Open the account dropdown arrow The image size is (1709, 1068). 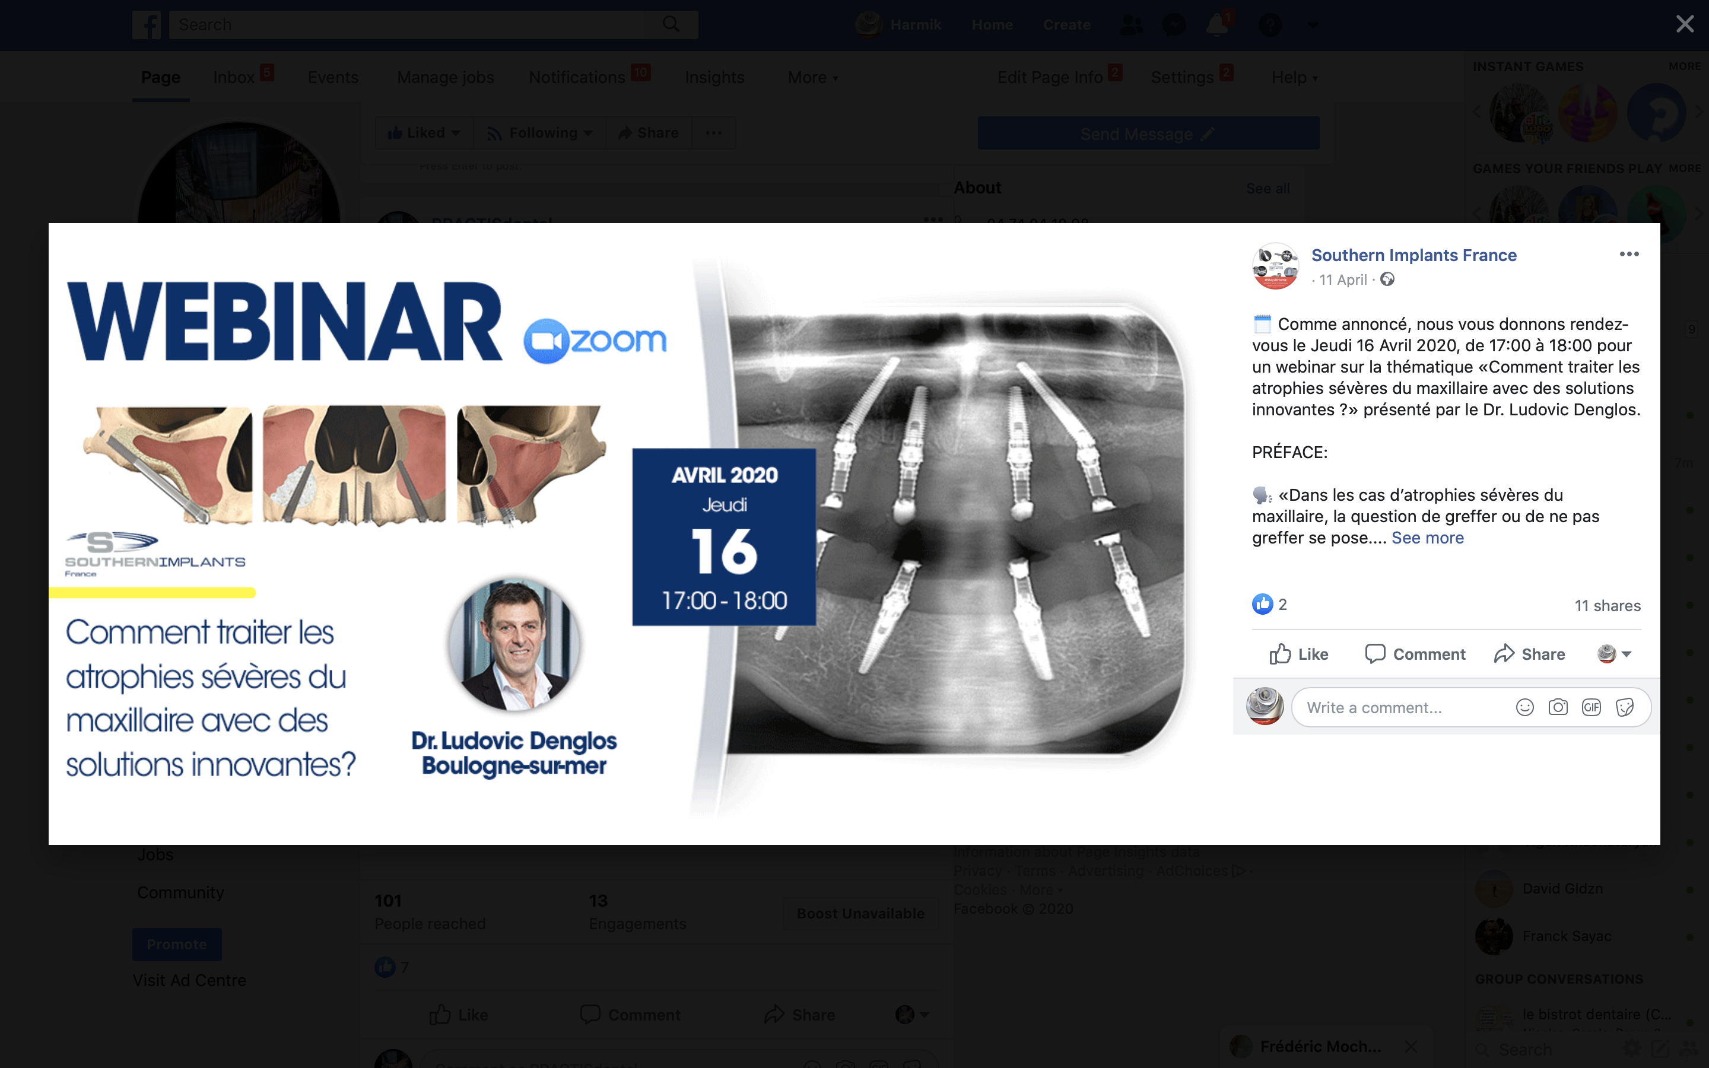point(1313,25)
